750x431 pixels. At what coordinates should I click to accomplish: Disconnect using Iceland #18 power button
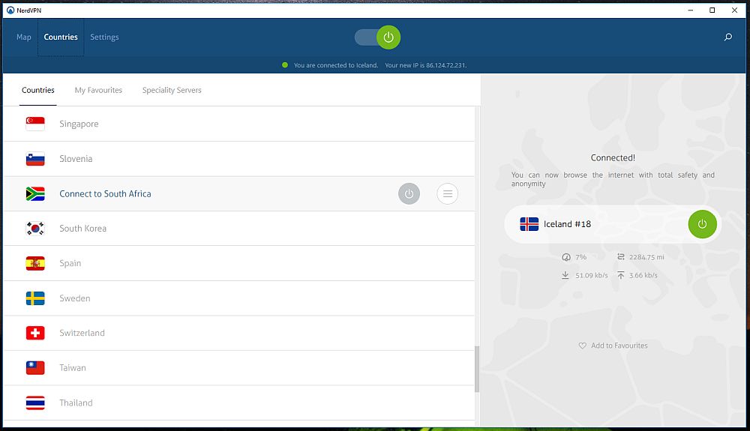coord(702,224)
